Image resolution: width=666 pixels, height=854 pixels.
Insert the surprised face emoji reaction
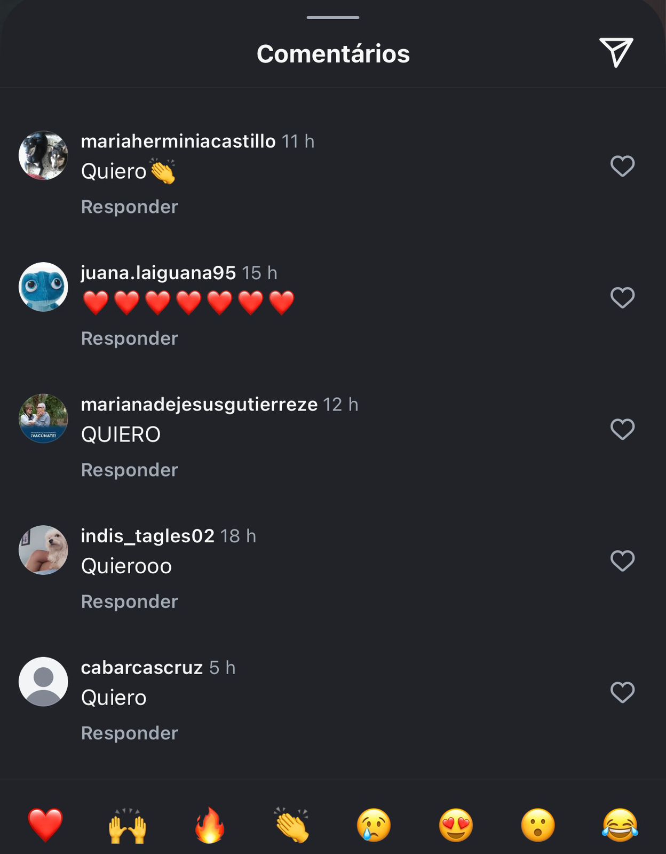(x=538, y=825)
